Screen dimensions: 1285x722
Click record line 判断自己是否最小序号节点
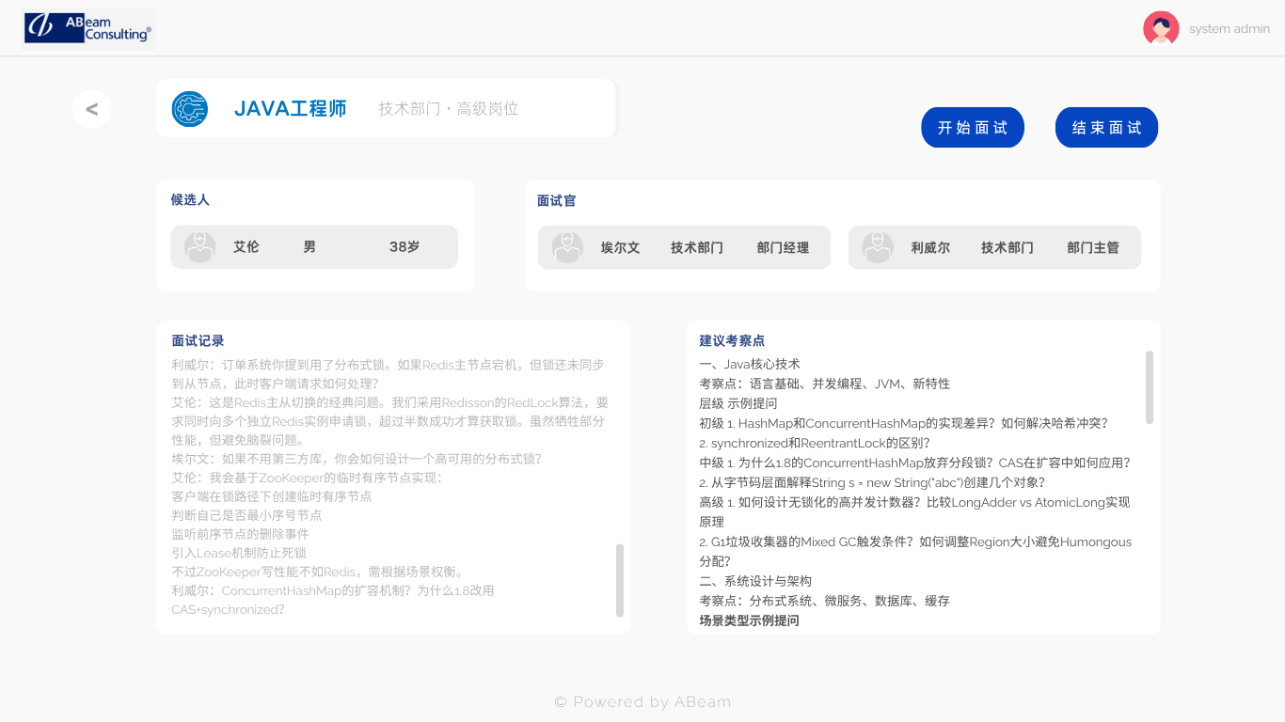[x=246, y=515]
